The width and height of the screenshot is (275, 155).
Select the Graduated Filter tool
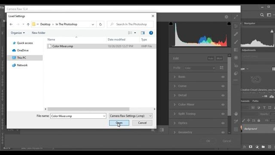(x=236, y=50)
